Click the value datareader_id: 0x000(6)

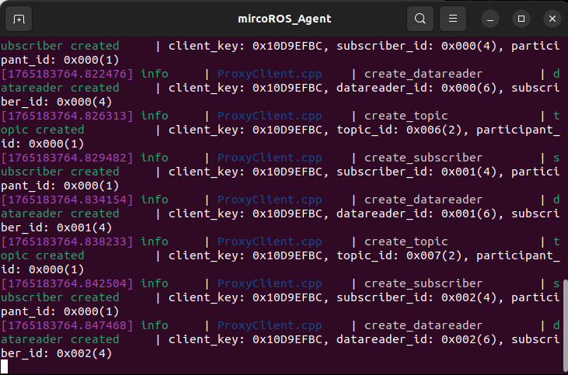416,89
